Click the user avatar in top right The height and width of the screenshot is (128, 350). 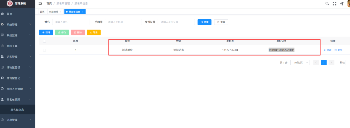pos(348,3)
